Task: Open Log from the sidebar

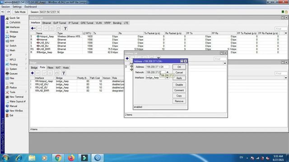Action: tap(11, 83)
